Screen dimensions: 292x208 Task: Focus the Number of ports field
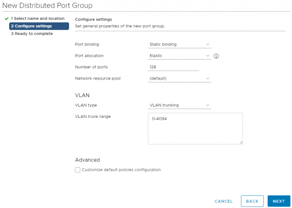click(173, 67)
